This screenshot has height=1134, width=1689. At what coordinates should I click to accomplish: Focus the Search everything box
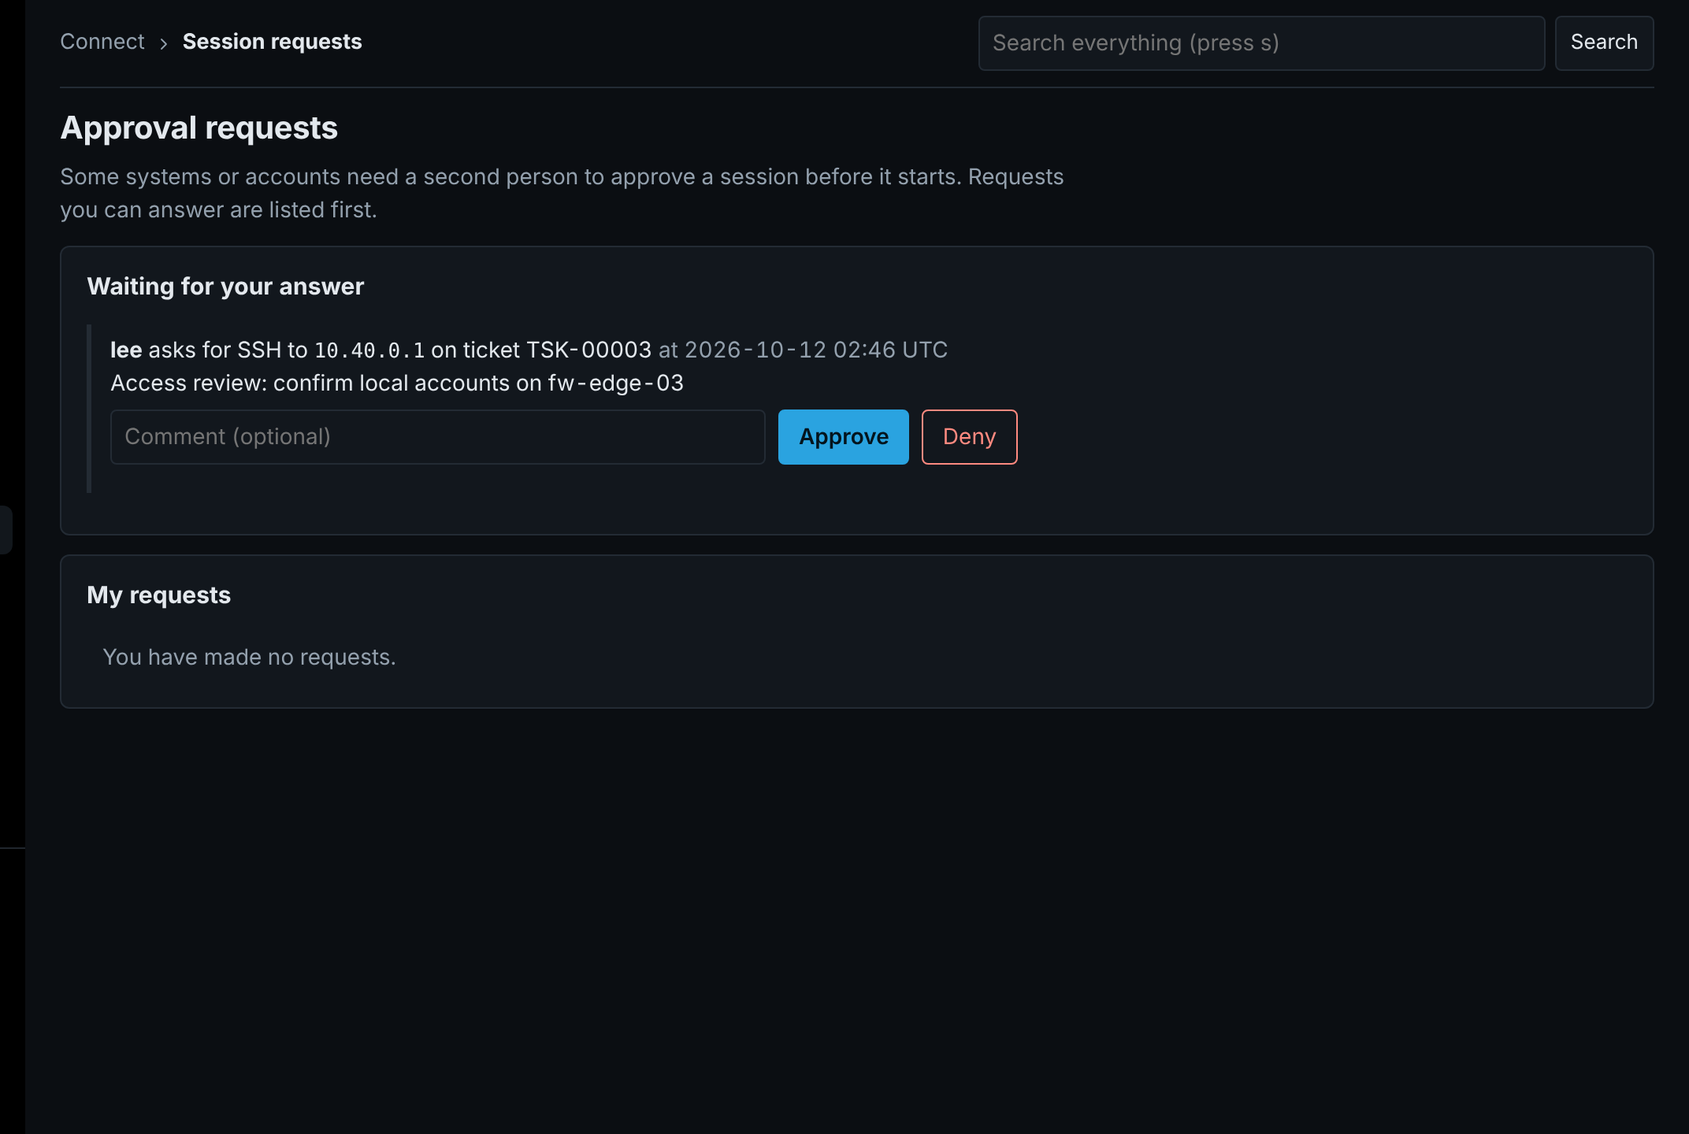tap(1260, 43)
